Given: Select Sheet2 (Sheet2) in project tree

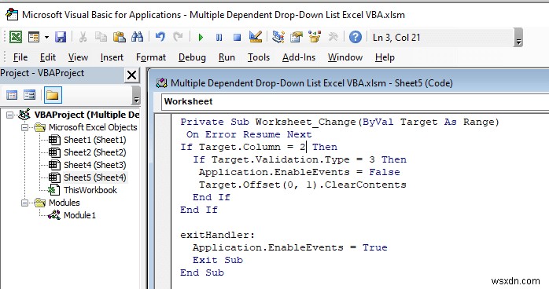Looking at the screenshot, I should (x=95, y=152).
